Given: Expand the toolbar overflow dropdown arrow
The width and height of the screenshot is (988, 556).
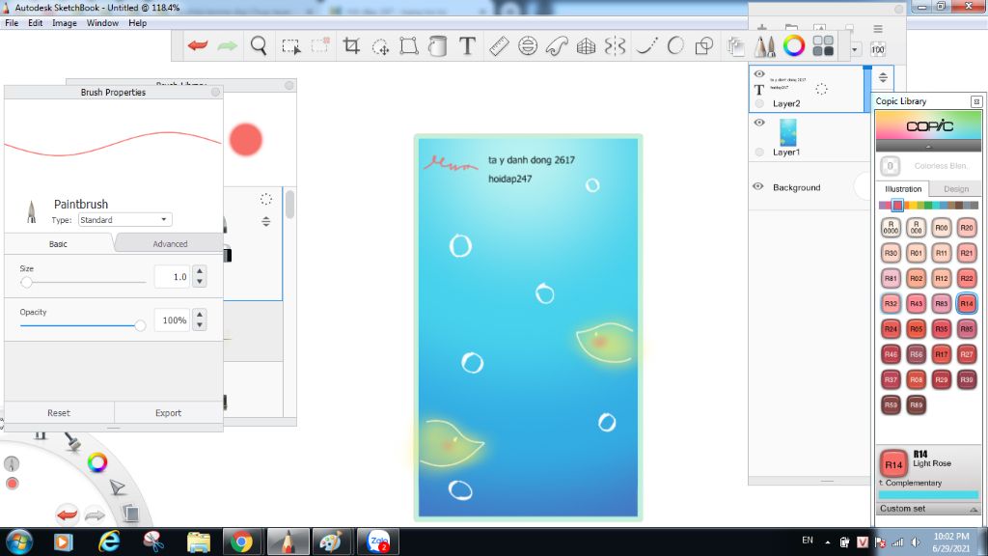Looking at the screenshot, I should pos(855,49).
